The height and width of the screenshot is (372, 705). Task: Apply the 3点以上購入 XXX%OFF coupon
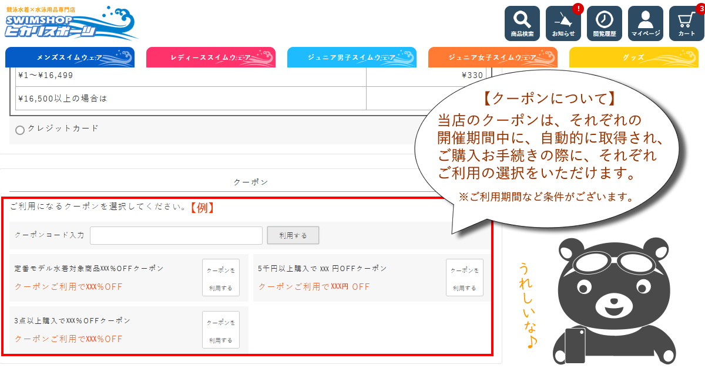[221, 330]
